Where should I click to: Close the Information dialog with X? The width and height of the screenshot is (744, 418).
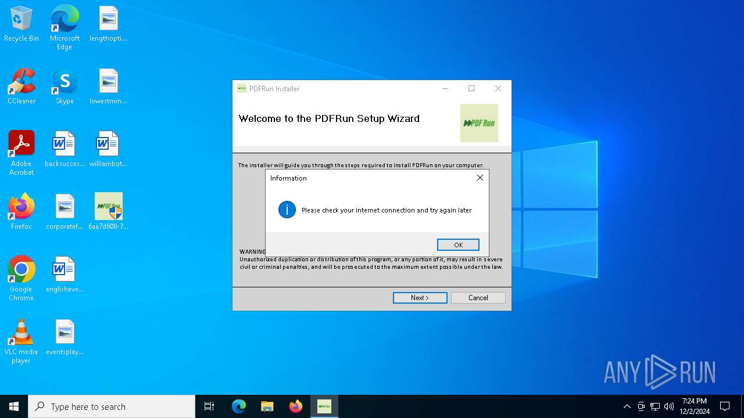pyautogui.click(x=480, y=178)
